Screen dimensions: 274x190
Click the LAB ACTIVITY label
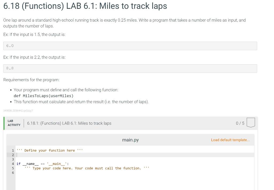coord(14,123)
